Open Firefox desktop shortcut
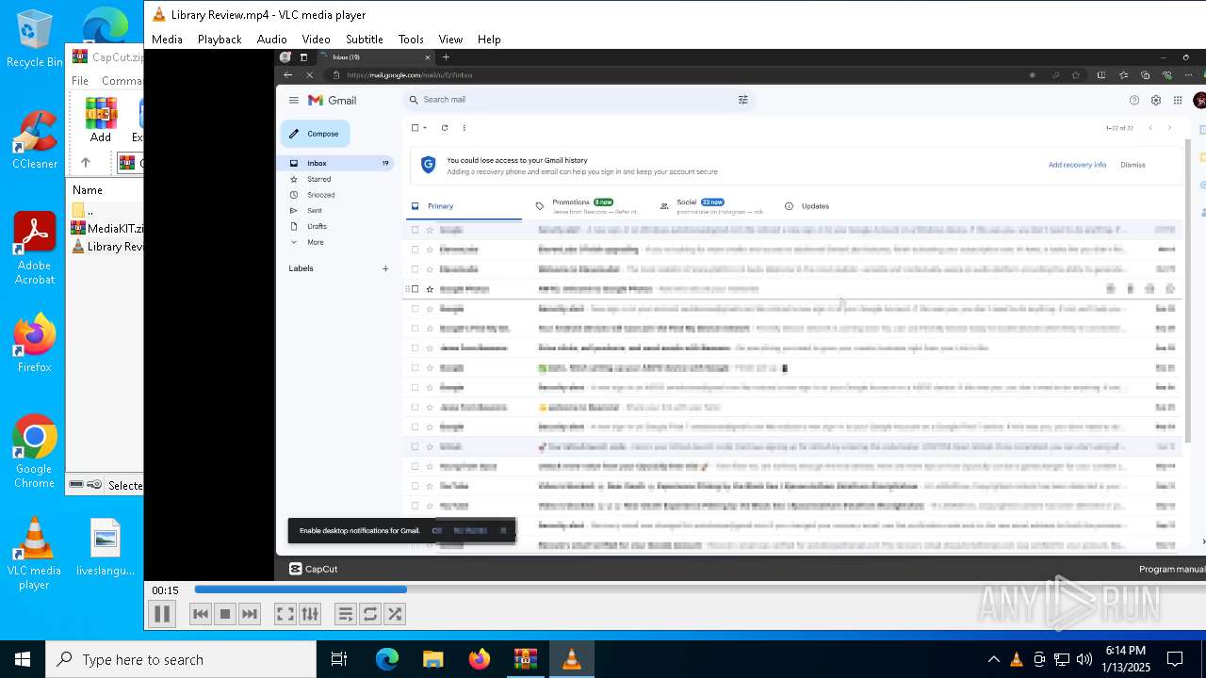Screen dimensions: 1206x678 34,344
